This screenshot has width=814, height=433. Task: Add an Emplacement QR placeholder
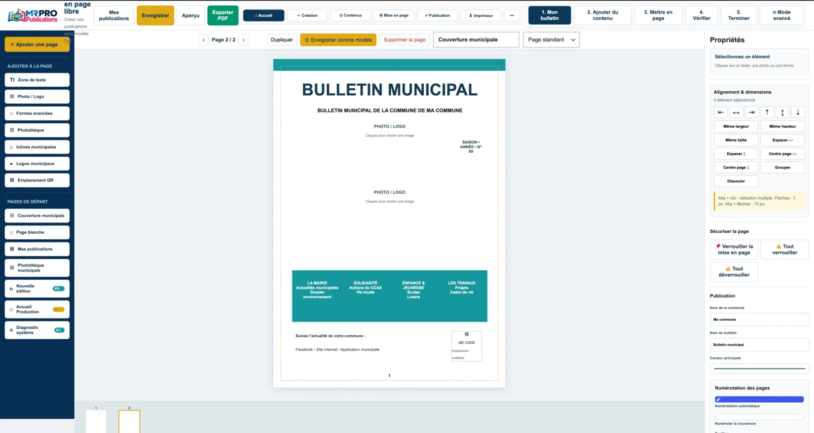(37, 180)
